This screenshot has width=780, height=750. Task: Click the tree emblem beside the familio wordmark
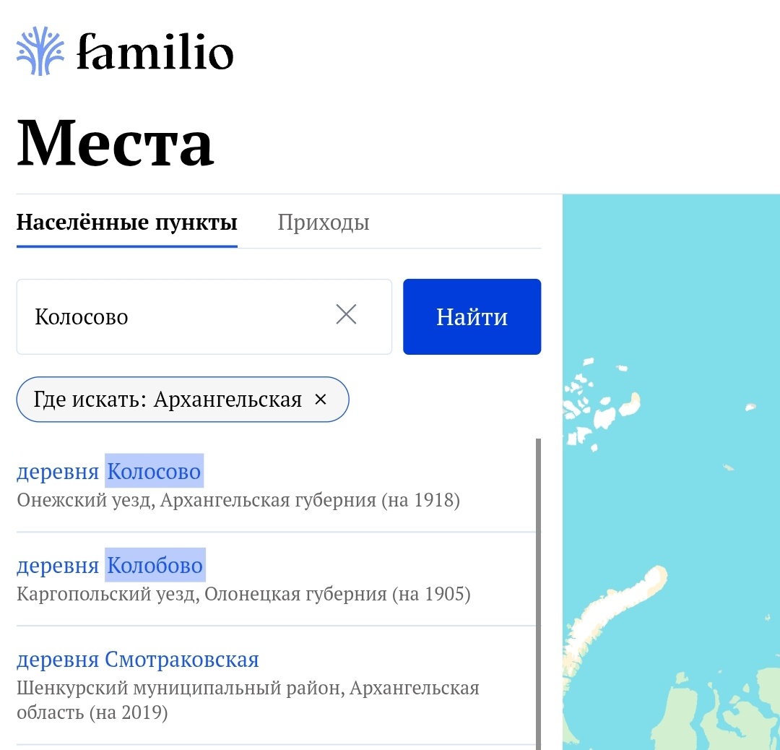tap(38, 51)
